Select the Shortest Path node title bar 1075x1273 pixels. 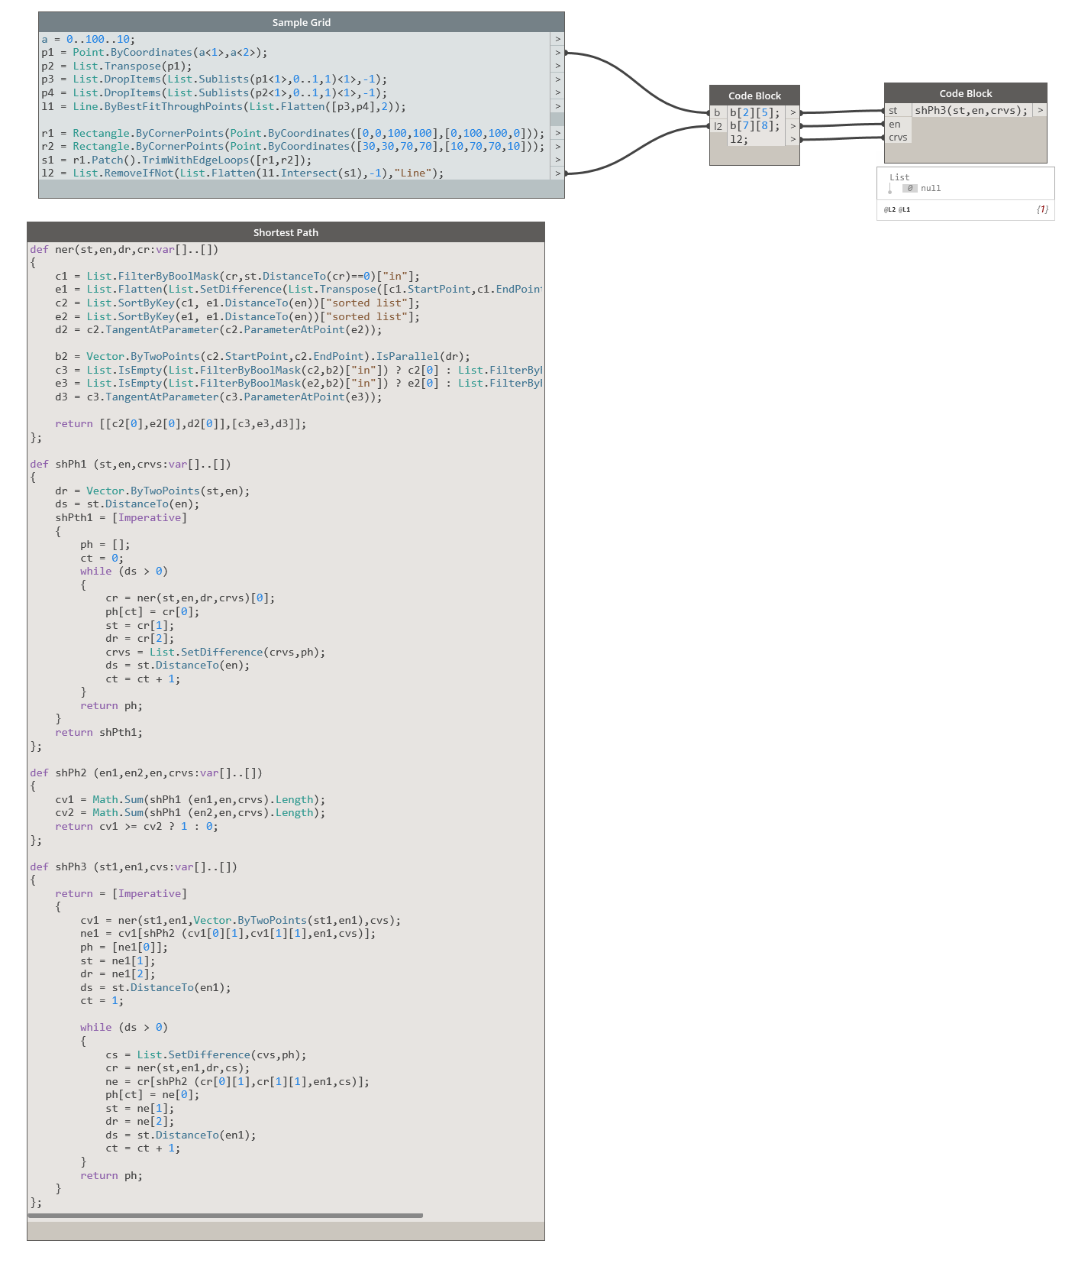point(286,232)
